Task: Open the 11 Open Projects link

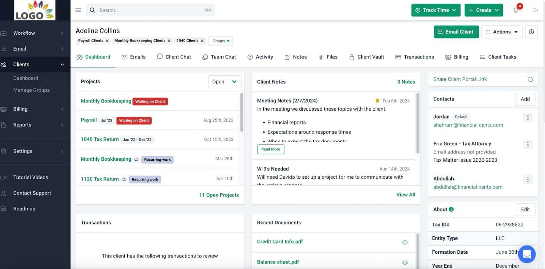Action: pos(219,195)
